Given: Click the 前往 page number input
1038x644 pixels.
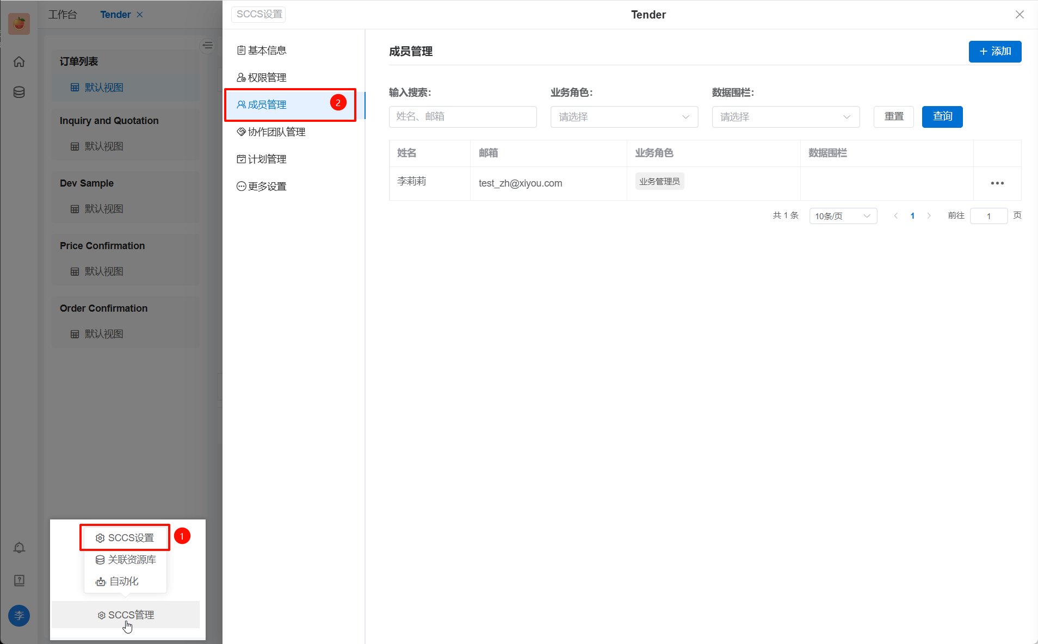Looking at the screenshot, I should (x=988, y=216).
